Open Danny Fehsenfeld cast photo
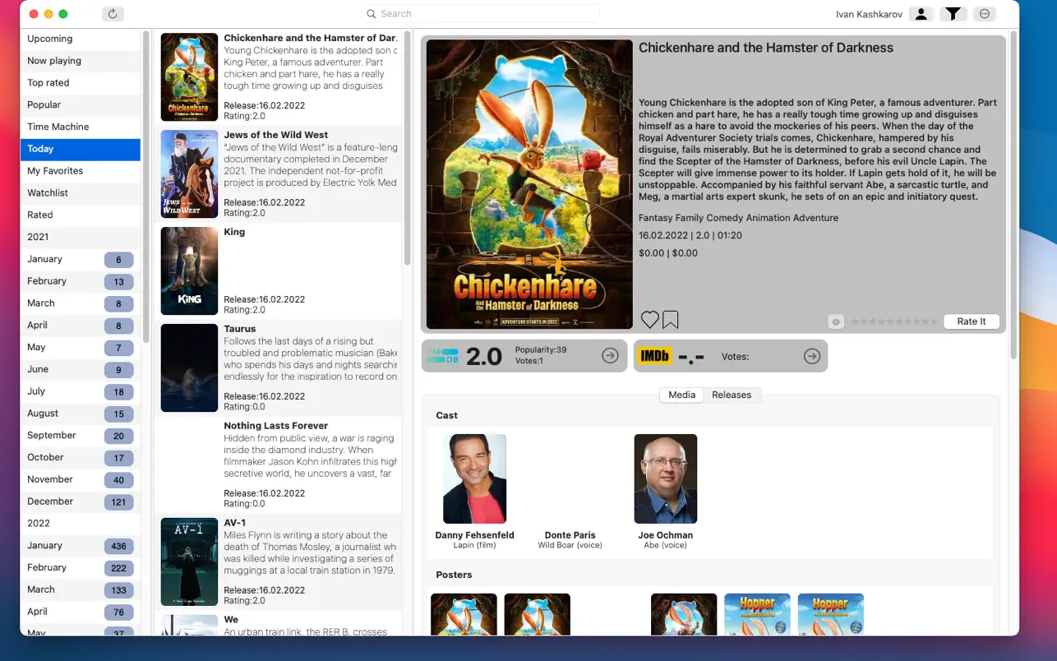 [474, 478]
